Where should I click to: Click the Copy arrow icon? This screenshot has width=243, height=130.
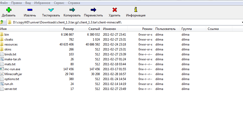click(72, 10)
